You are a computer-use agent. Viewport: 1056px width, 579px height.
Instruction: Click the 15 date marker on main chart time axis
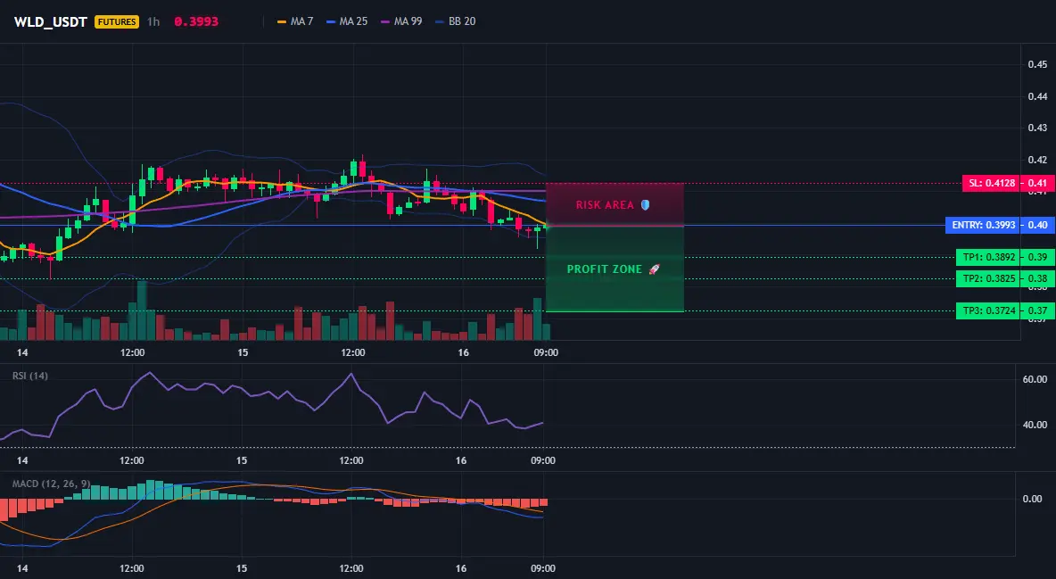click(243, 352)
